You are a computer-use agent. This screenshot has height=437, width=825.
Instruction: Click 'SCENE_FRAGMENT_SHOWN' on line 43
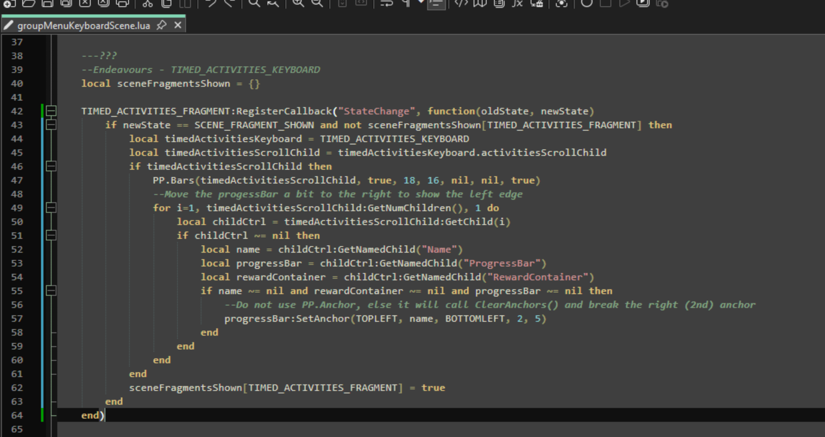click(254, 125)
